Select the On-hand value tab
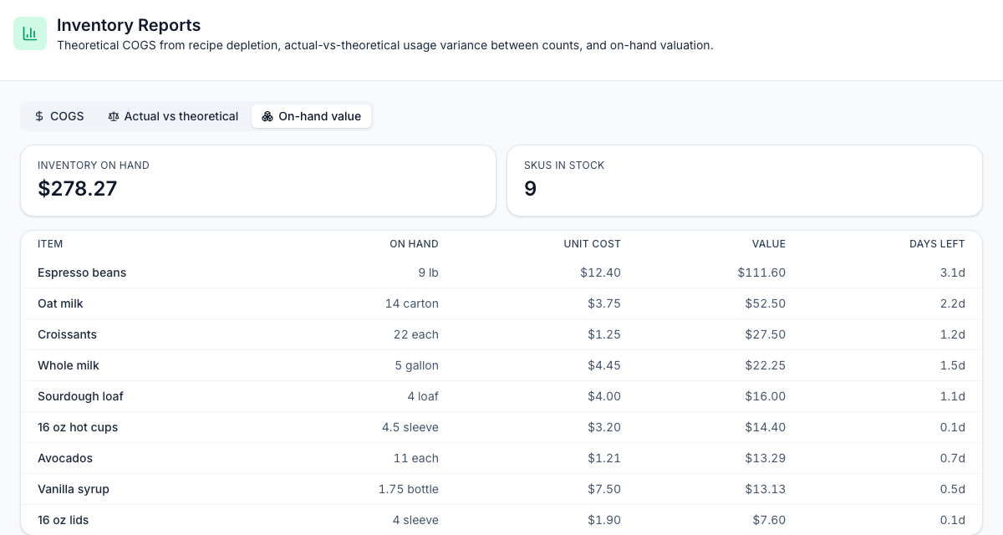This screenshot has height=535, width=1003. tap(311, 116)
